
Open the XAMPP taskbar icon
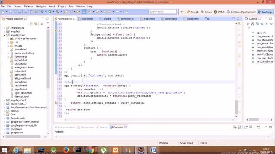click(x=116, y=150)
